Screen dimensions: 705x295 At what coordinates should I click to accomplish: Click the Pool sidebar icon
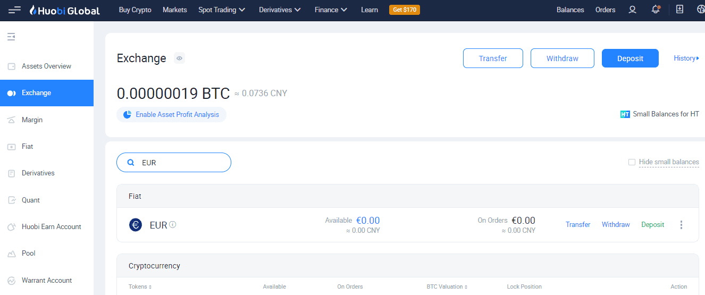coord(11,254)
